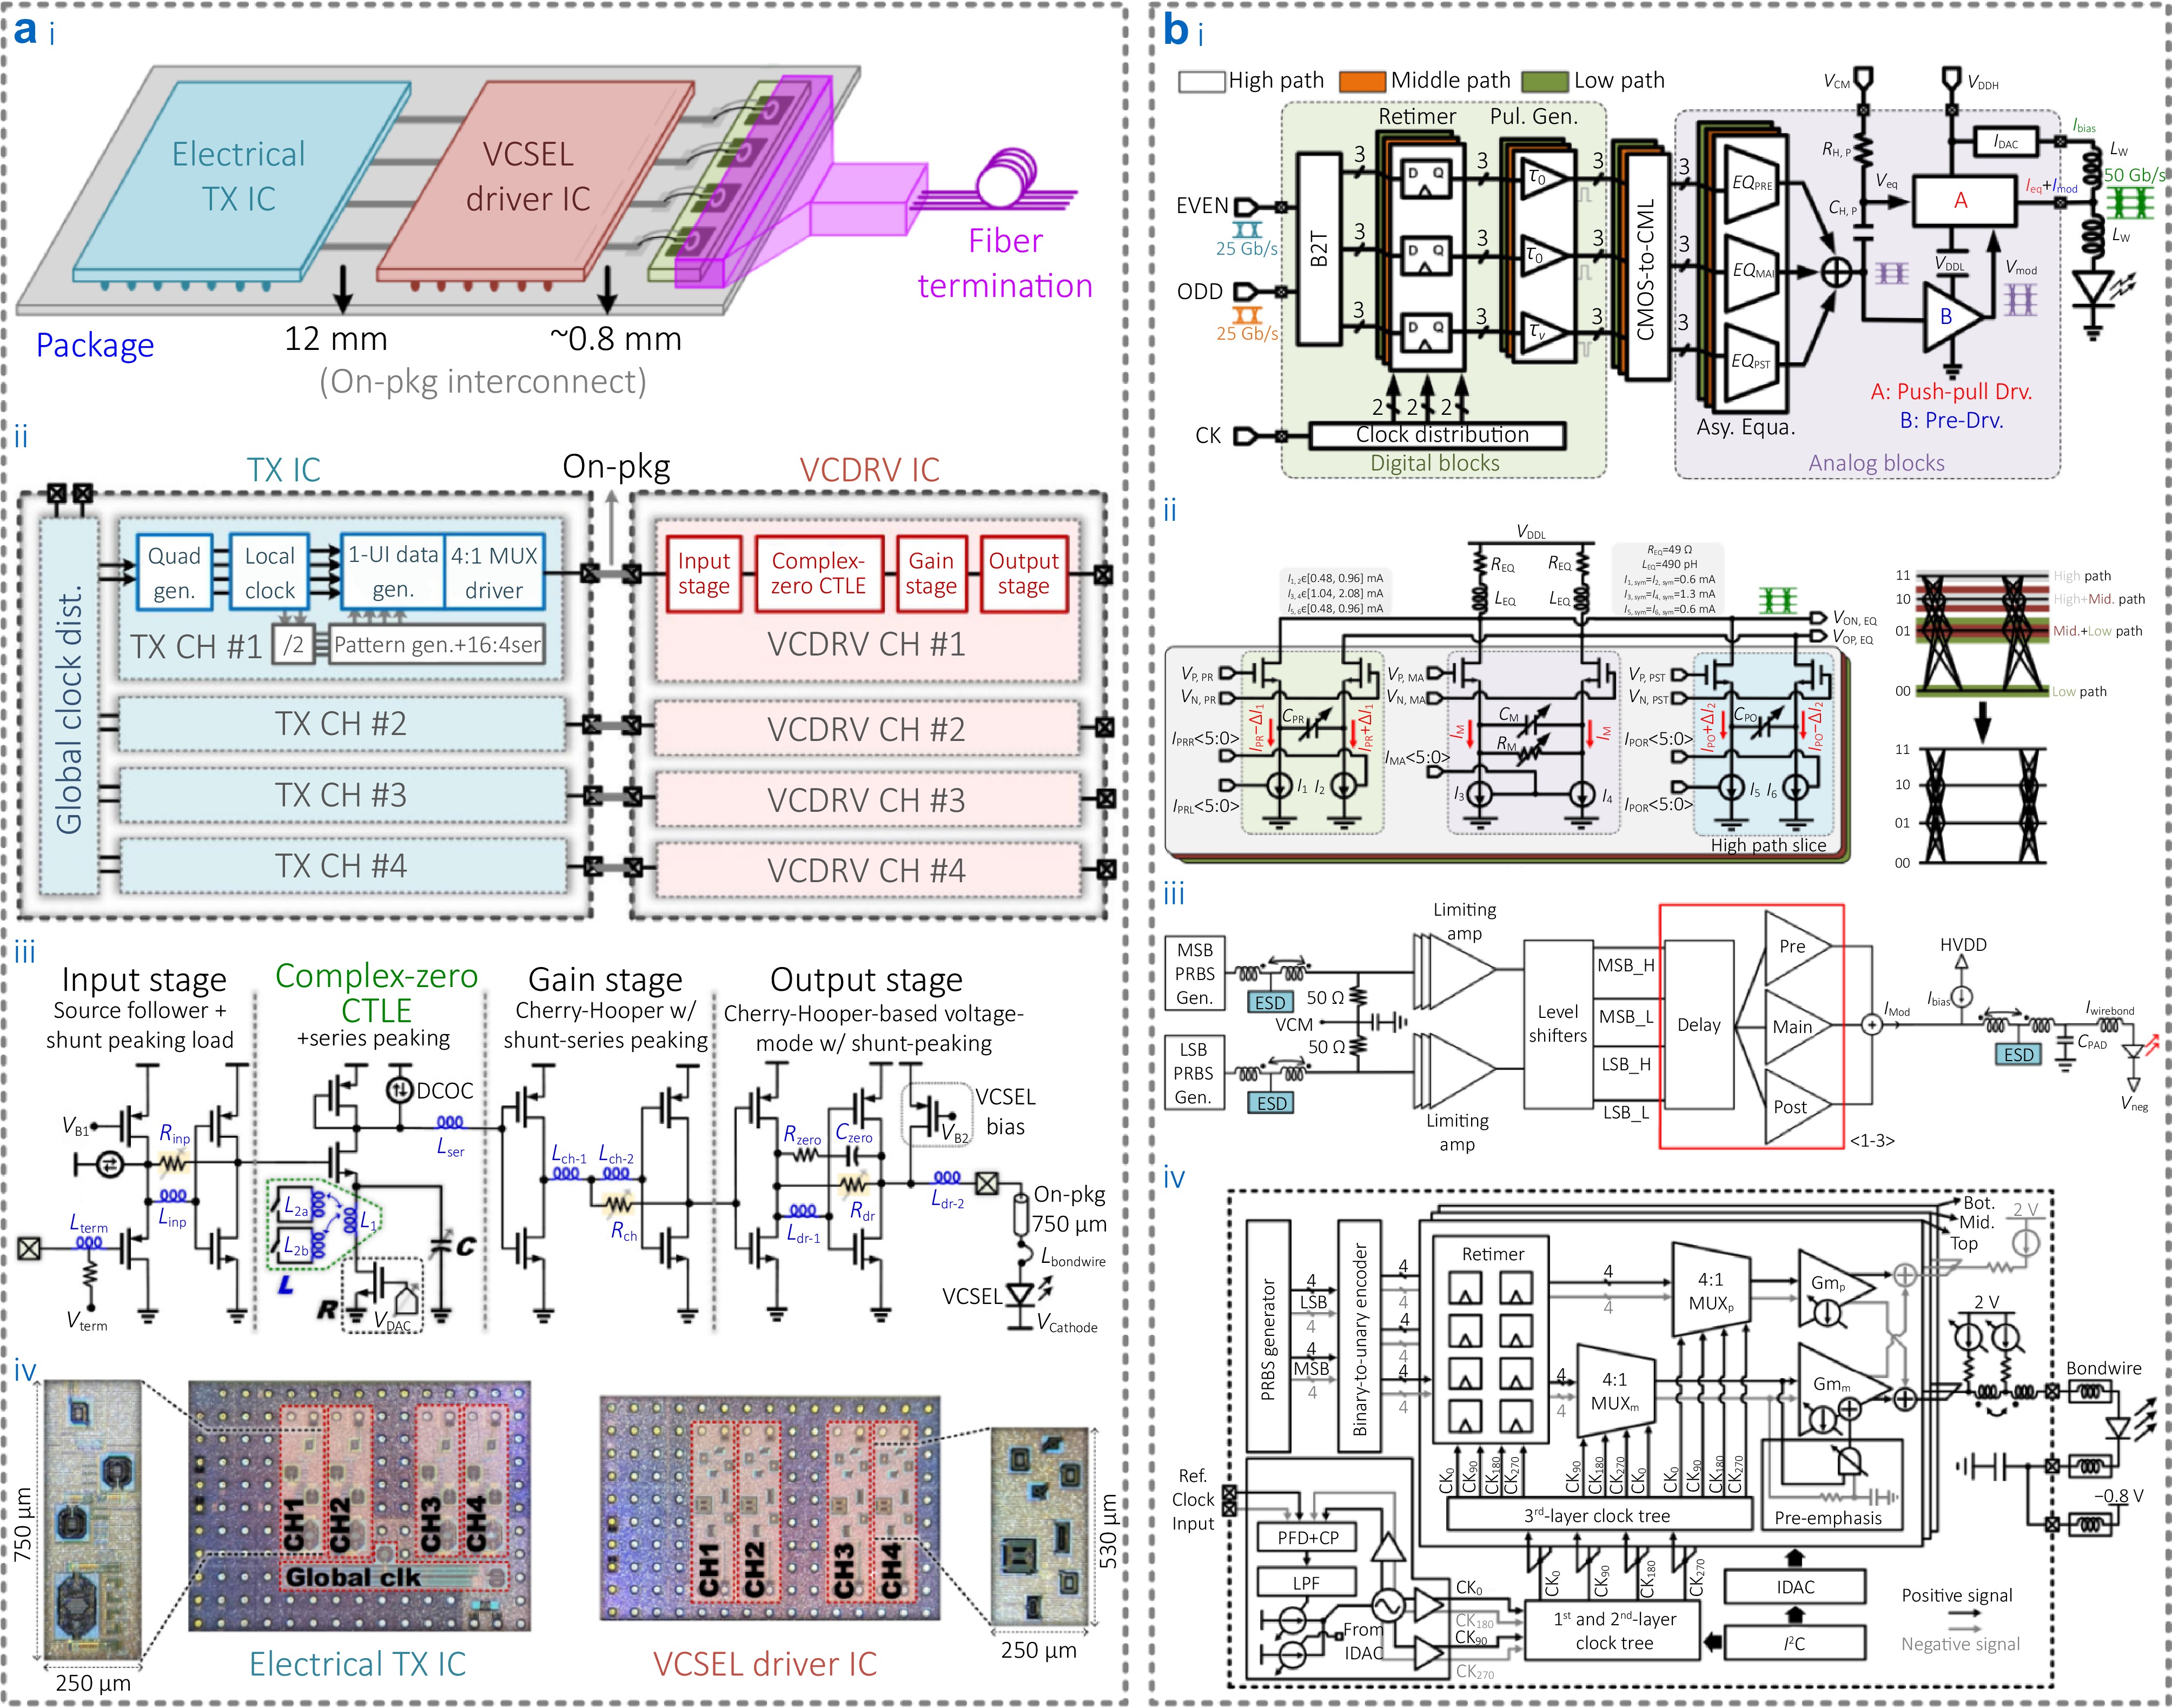Click the Pre amplifier triangle
The width and height of the screenshot is (2172, 1708).
(x=1795, y=946)
